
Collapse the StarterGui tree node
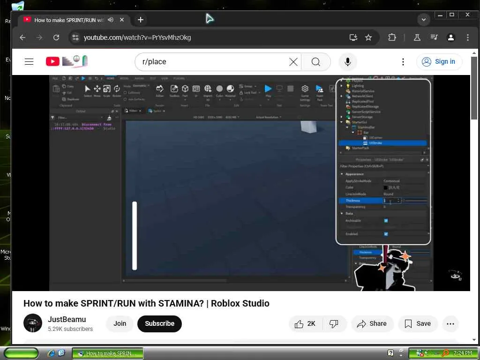point(342,122)
